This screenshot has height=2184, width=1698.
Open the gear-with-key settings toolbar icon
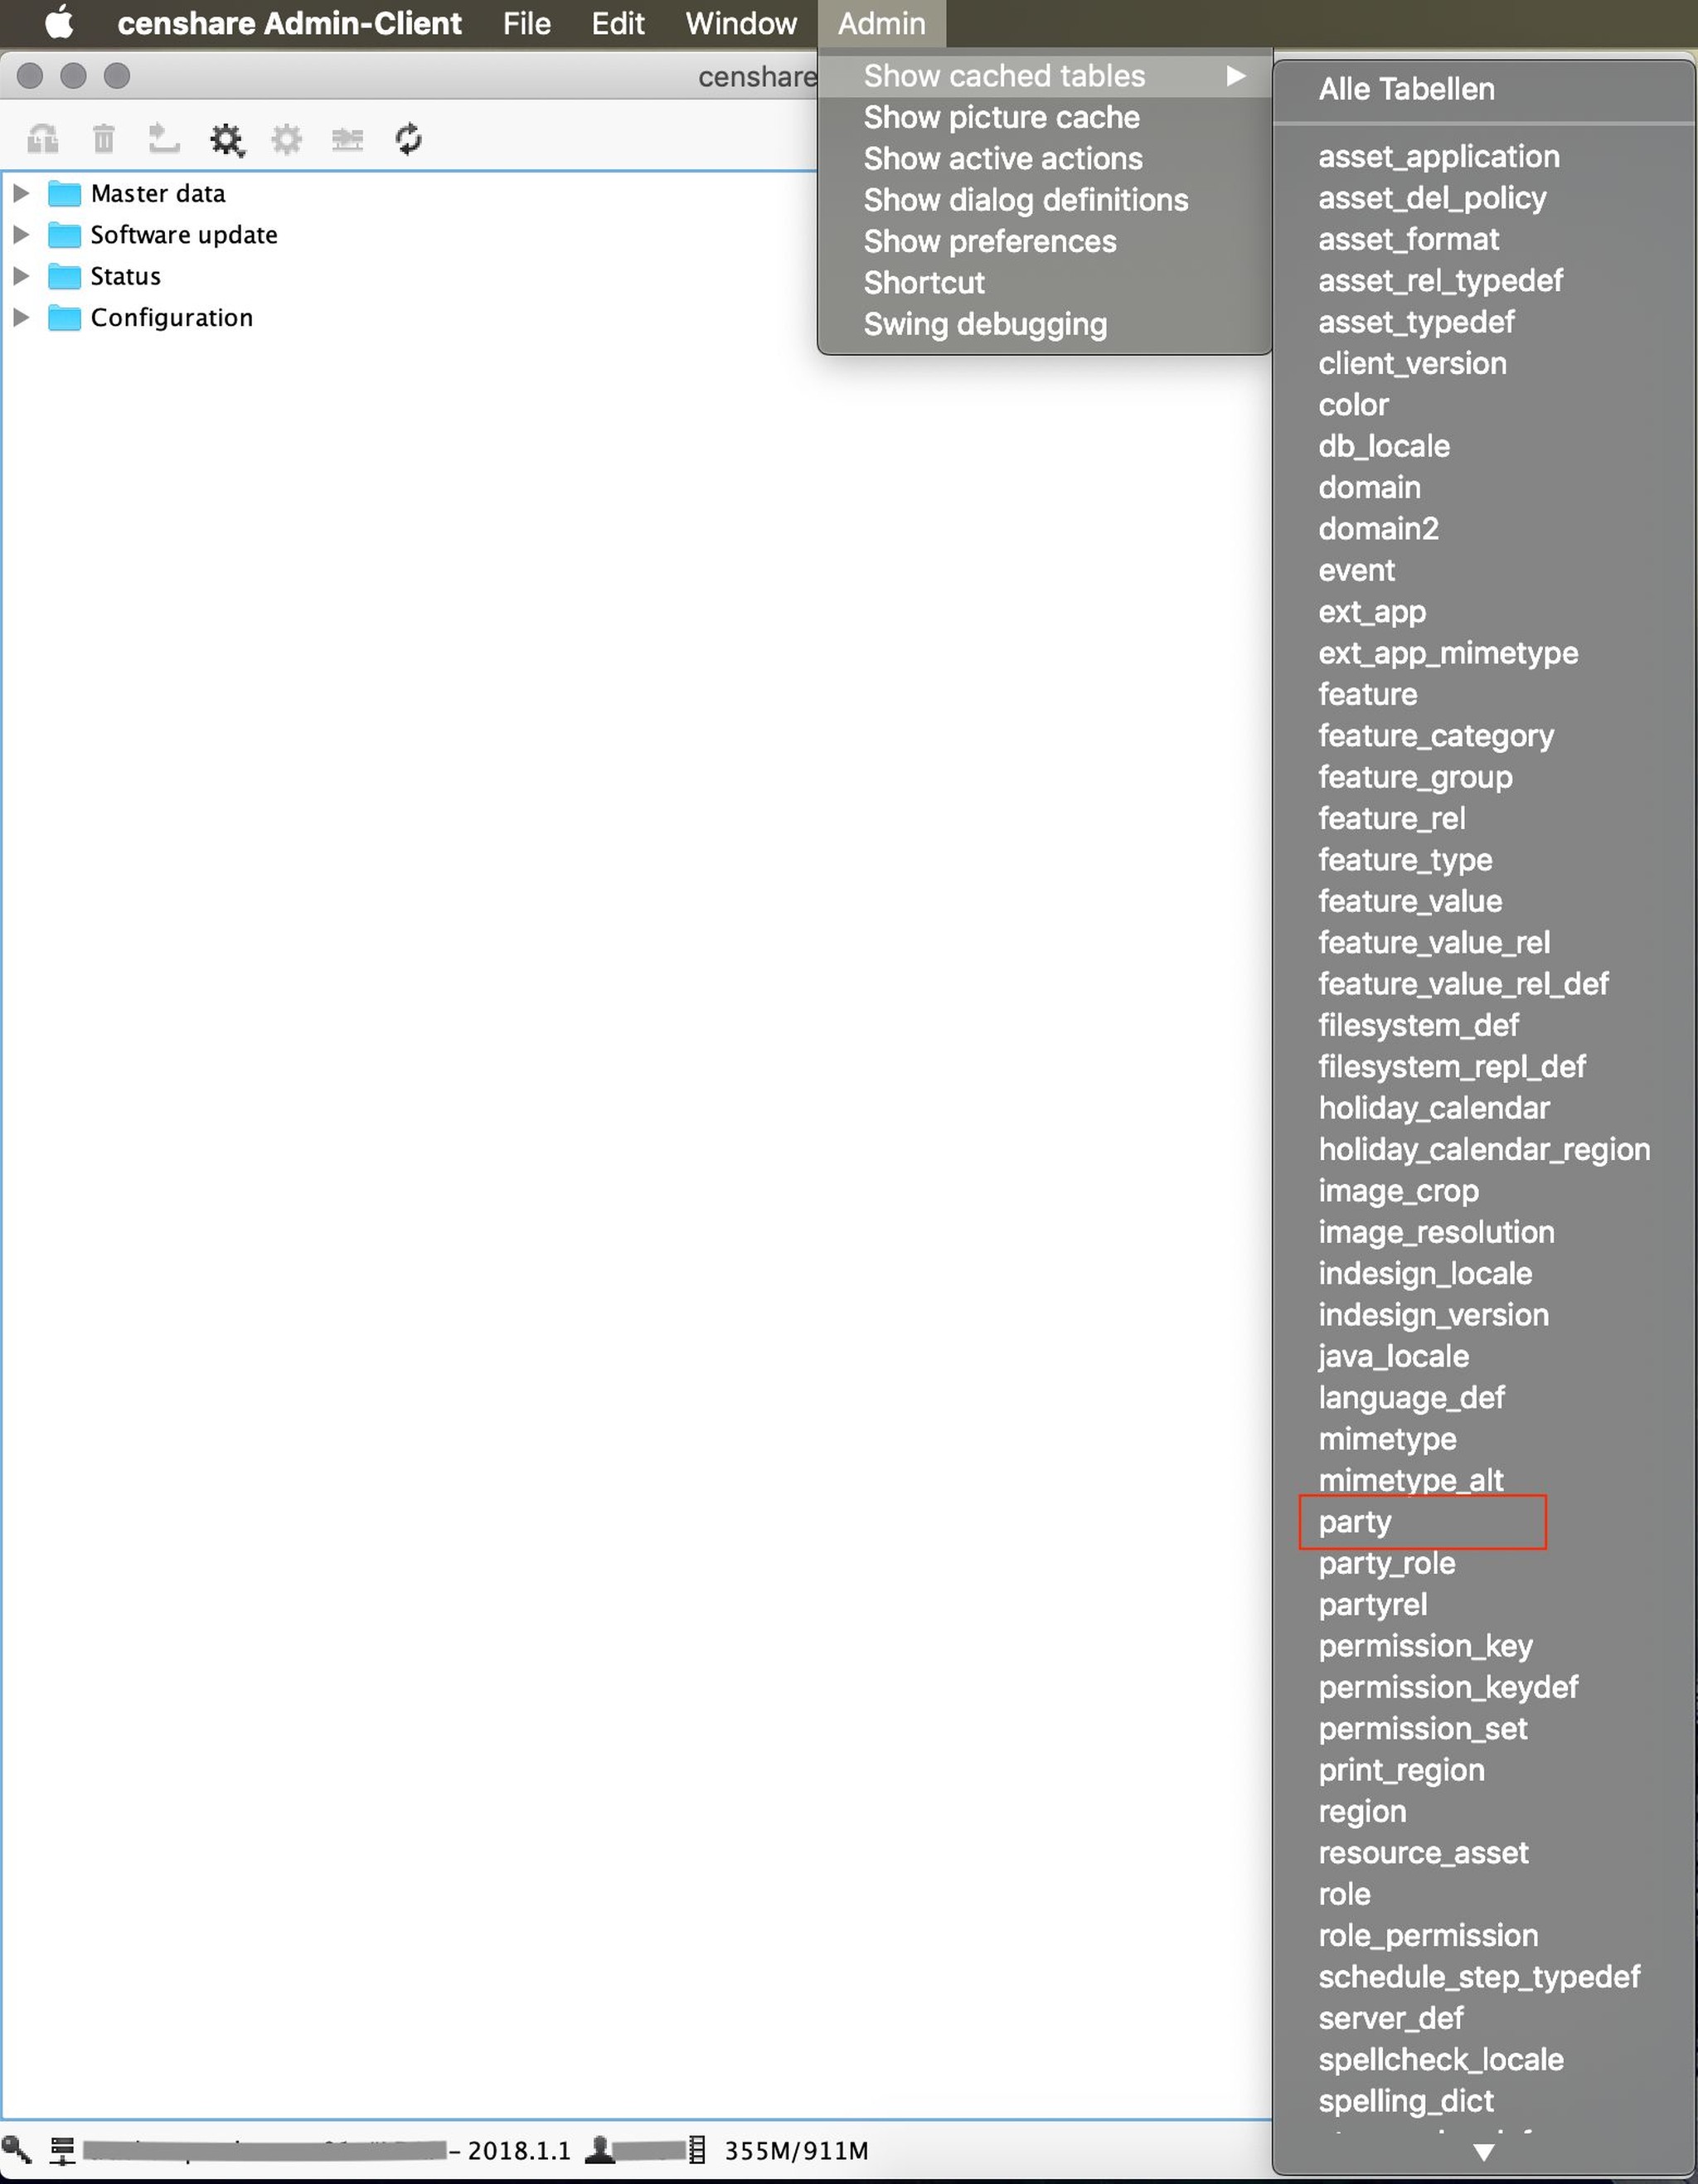(x=228, y=140)
